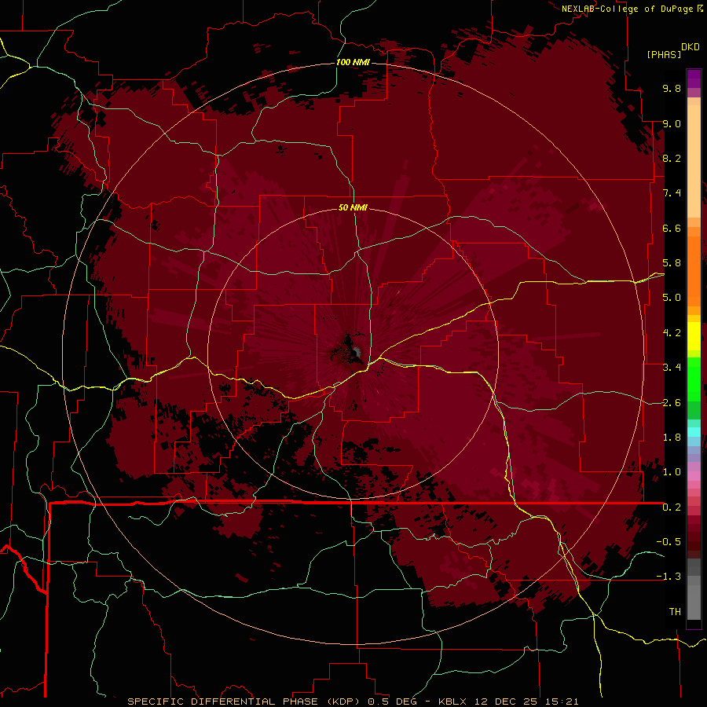The image size is (707, 707).
Task: Click the SPECIFIC DIFFERENTIAL PHASE (KDP) title text
Action: pyautogui.click(x=245, y=702)
